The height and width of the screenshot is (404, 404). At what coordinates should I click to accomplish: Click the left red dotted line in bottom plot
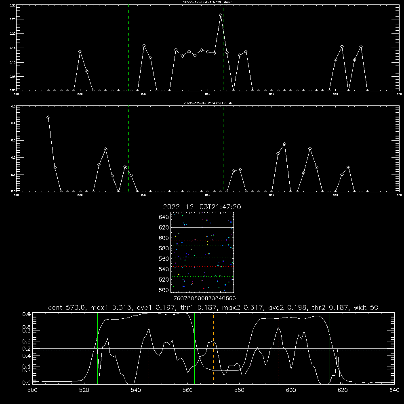click(x=149, y=348)
